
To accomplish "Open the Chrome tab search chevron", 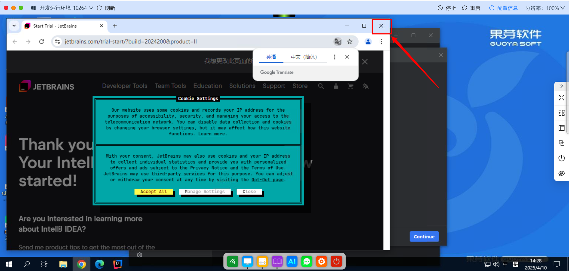I will click(x=14, y=26).
